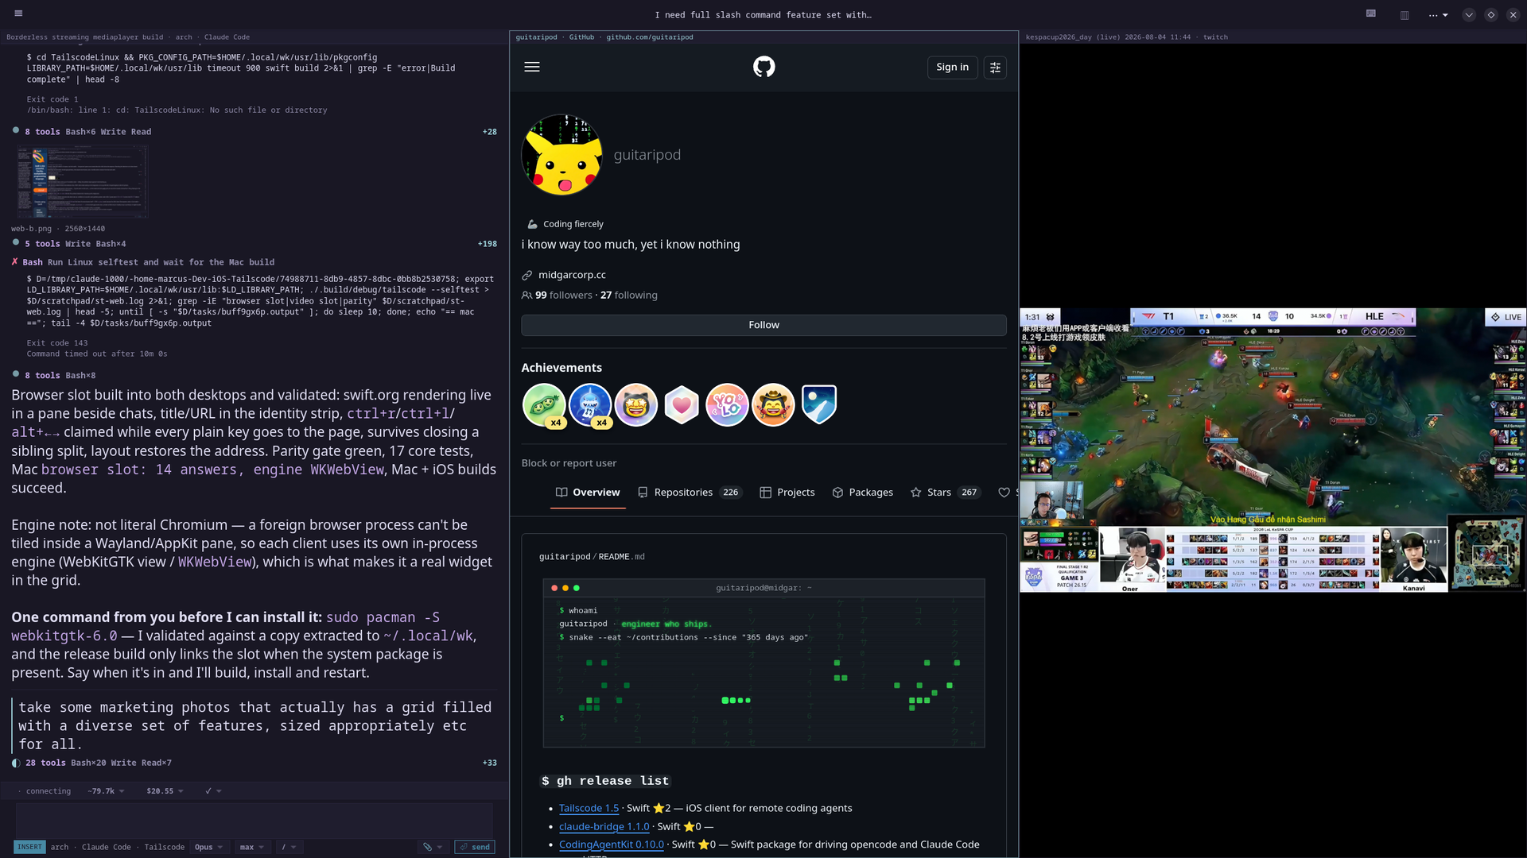The height and width of the screenshot is (858, 1527).
Task: Open the 99 followers list
Action: pyautogui.click(x=563, y=295)
